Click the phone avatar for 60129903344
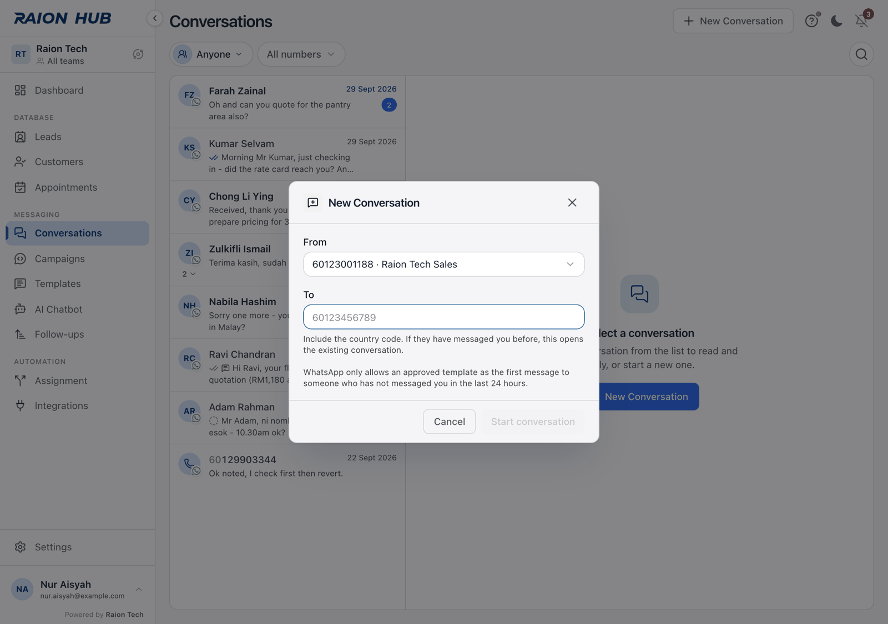Screen dimensions: 888x624 point(189,464)
